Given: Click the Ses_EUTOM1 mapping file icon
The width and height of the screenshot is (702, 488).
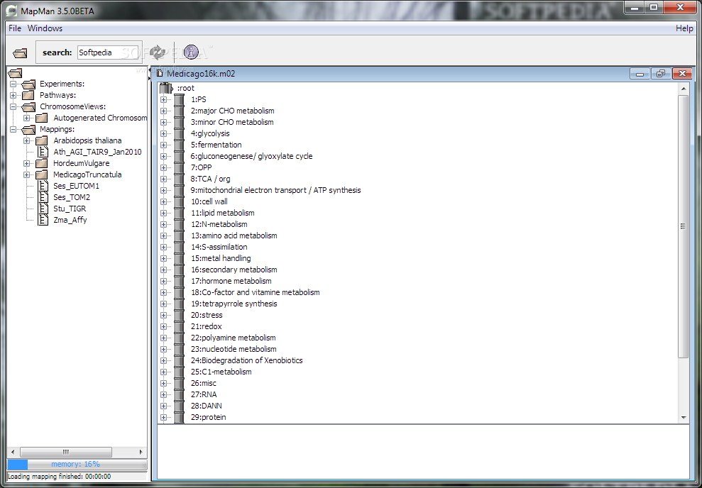Looking at the screenshot, I should [43, 186].
